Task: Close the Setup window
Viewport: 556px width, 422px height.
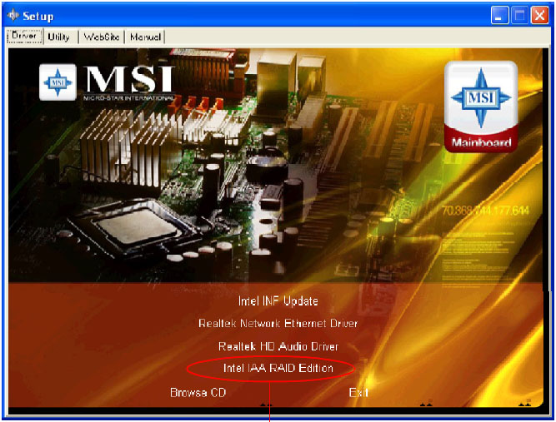Action: pyautogui.click(x=539, y=16)
